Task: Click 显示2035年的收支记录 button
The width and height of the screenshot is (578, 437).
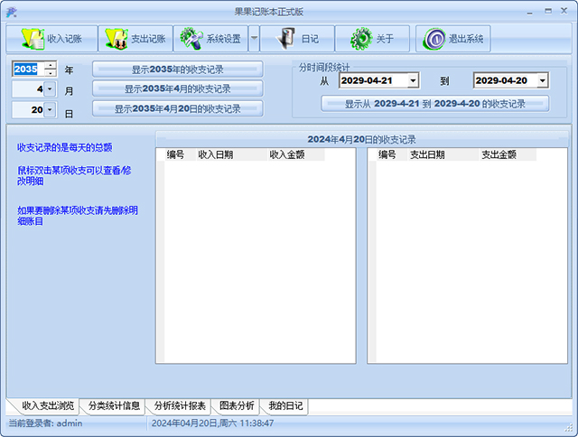Action: point(178,69)
